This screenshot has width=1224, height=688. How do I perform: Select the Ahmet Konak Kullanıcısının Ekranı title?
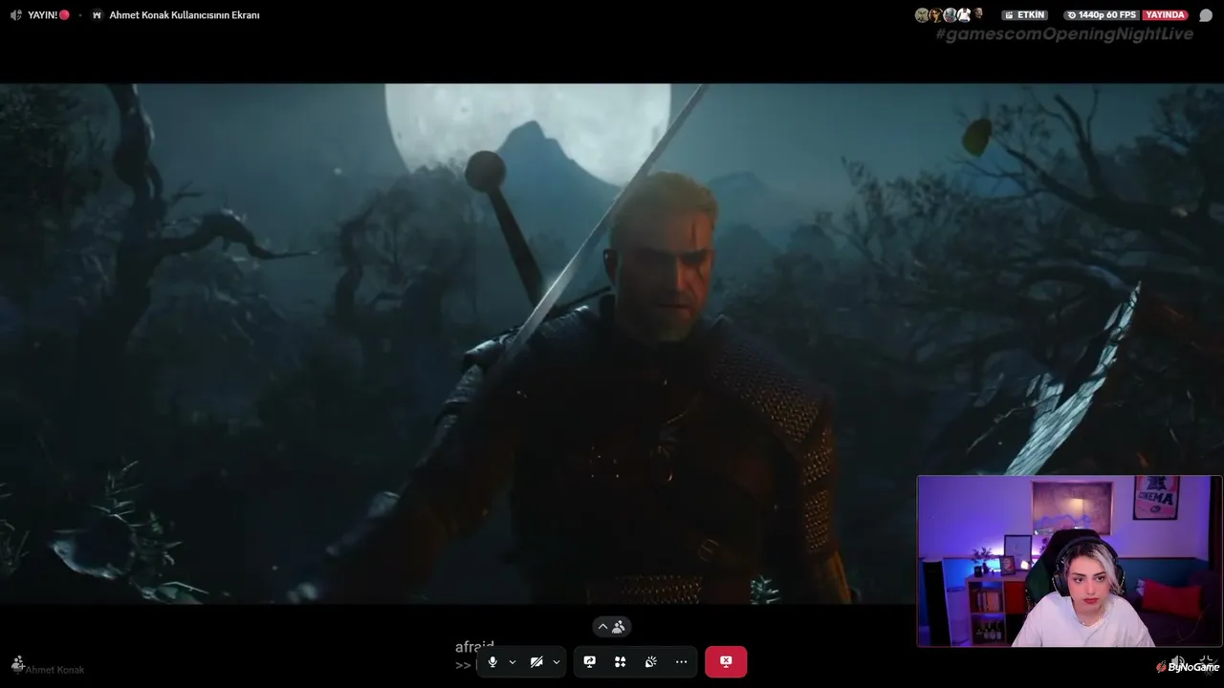[x=185, y=15]
